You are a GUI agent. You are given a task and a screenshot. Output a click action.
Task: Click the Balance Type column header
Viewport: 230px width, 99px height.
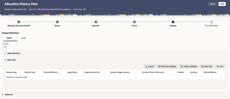tap(15, 72)
